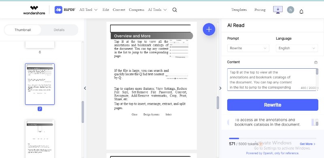Switch to Thumbnail tab
The width and height of the screenshot is (324, 158).
click(x=23, y=30)
